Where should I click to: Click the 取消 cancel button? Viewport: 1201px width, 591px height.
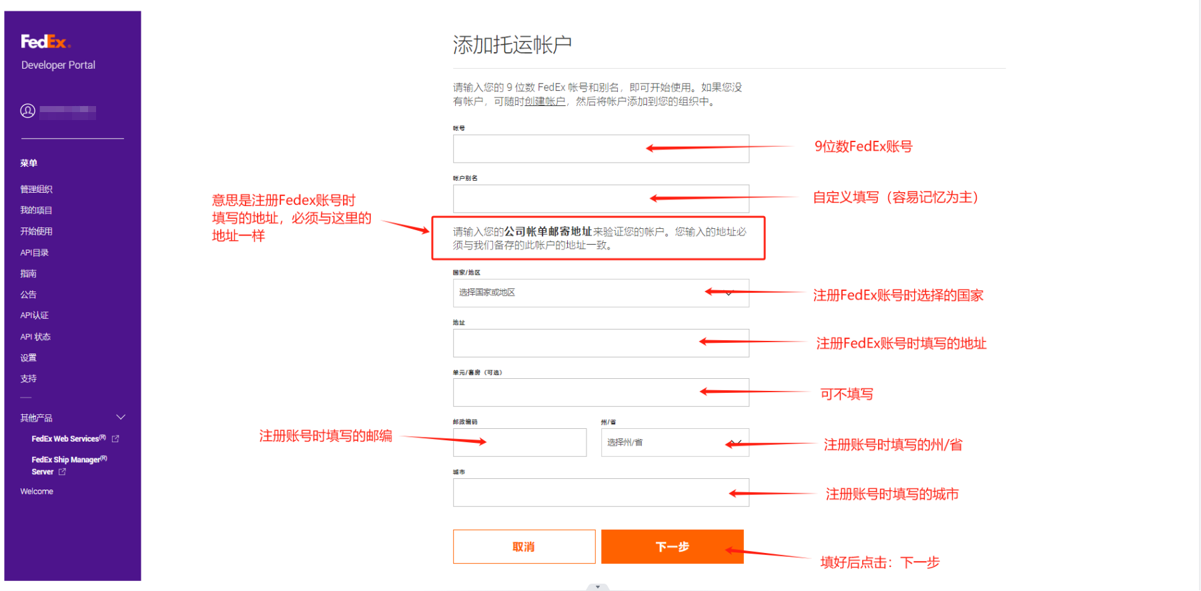click(524, 547)
